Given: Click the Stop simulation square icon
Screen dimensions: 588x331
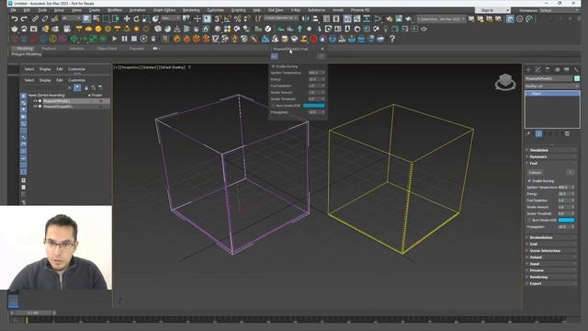Looking at the screenshot, I should 134,39.
